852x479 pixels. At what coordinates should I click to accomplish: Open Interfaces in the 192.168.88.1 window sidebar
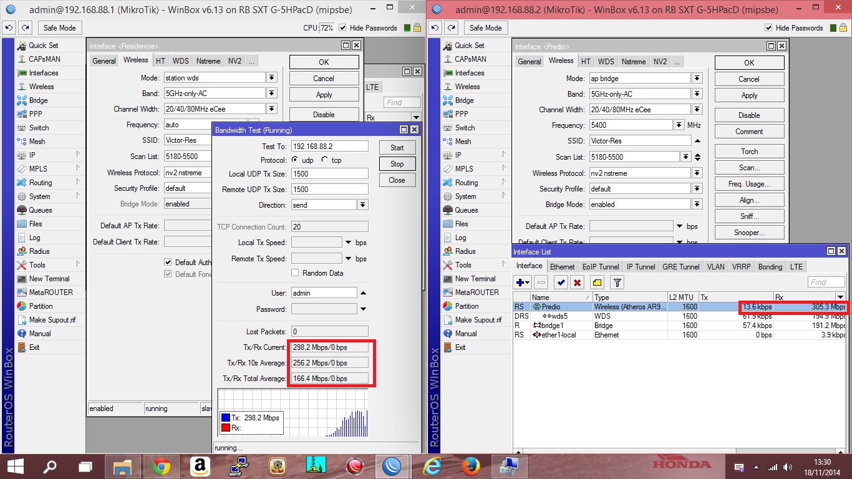click(x=43, y=73)
